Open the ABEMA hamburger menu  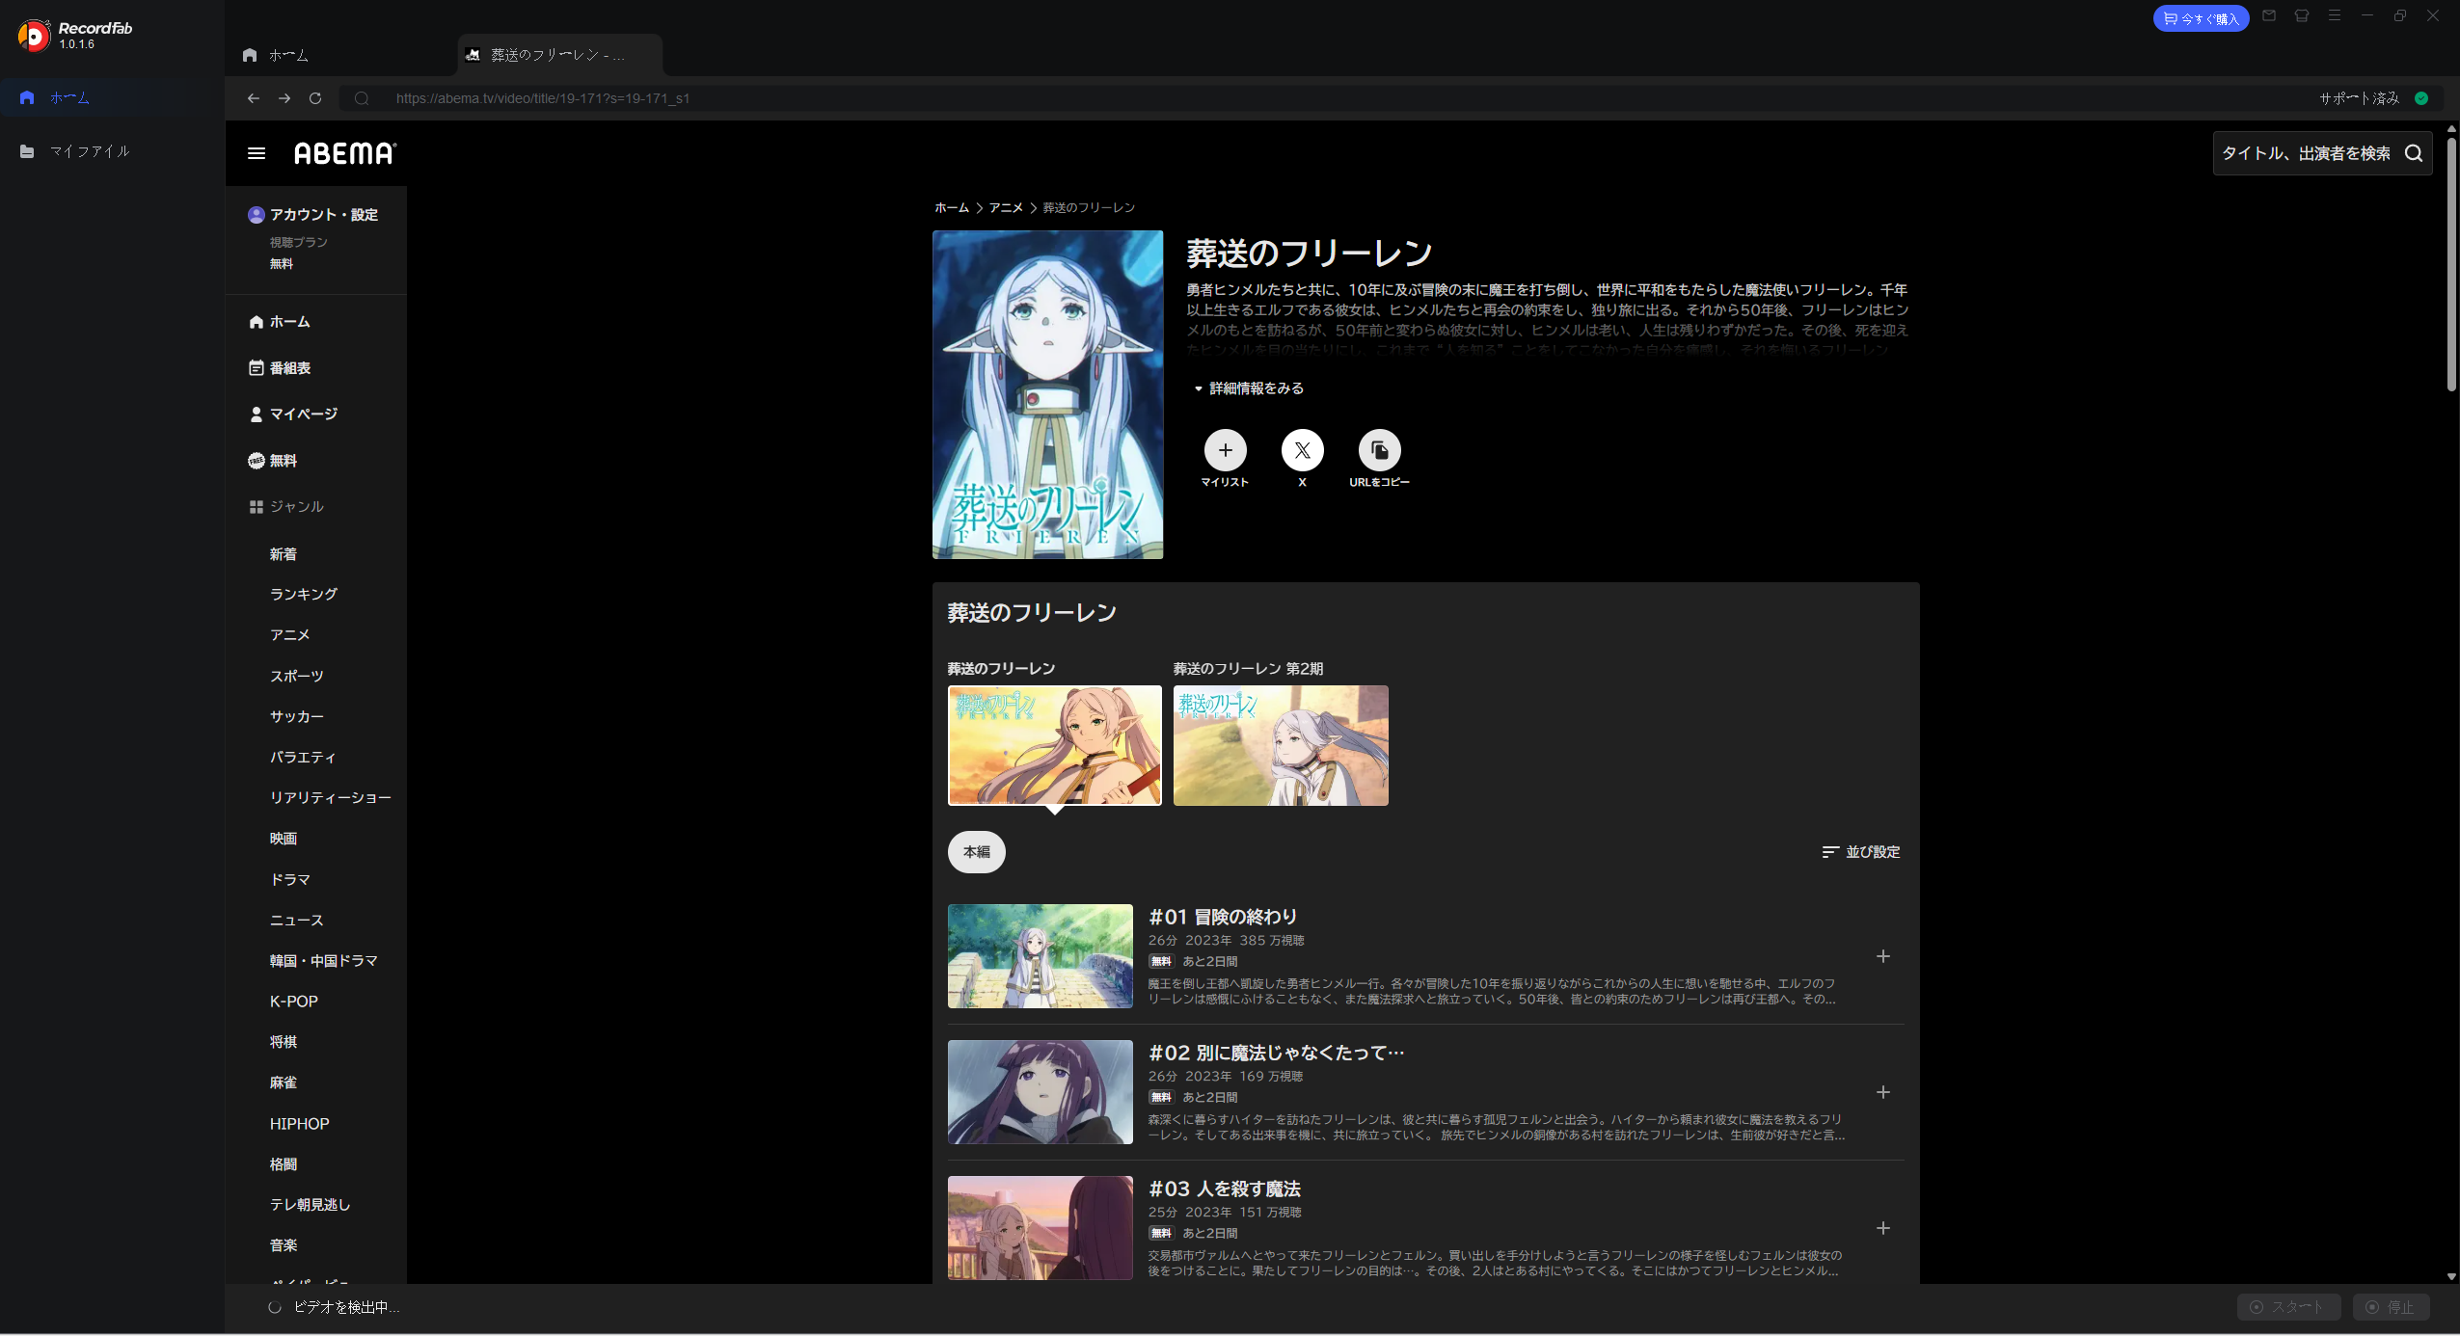[257, 153]
